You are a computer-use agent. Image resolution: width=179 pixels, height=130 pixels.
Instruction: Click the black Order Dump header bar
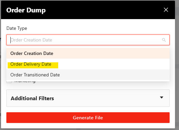(88, 10)
